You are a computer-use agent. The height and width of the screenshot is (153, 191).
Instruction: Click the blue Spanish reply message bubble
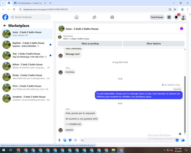pos(139,95)
